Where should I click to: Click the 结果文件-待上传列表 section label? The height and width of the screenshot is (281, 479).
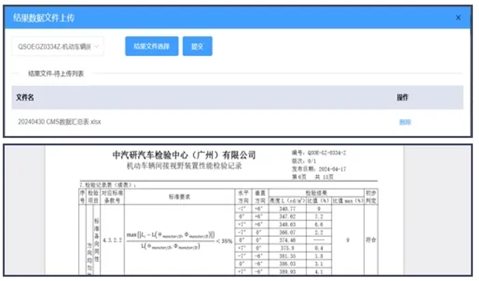[56, 74]
